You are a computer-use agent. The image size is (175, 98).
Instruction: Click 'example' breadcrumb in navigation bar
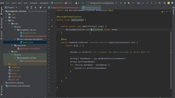33,3
